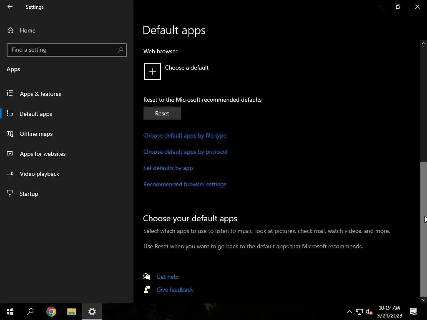
Task: Click Choose a default text
Action: 187,67
